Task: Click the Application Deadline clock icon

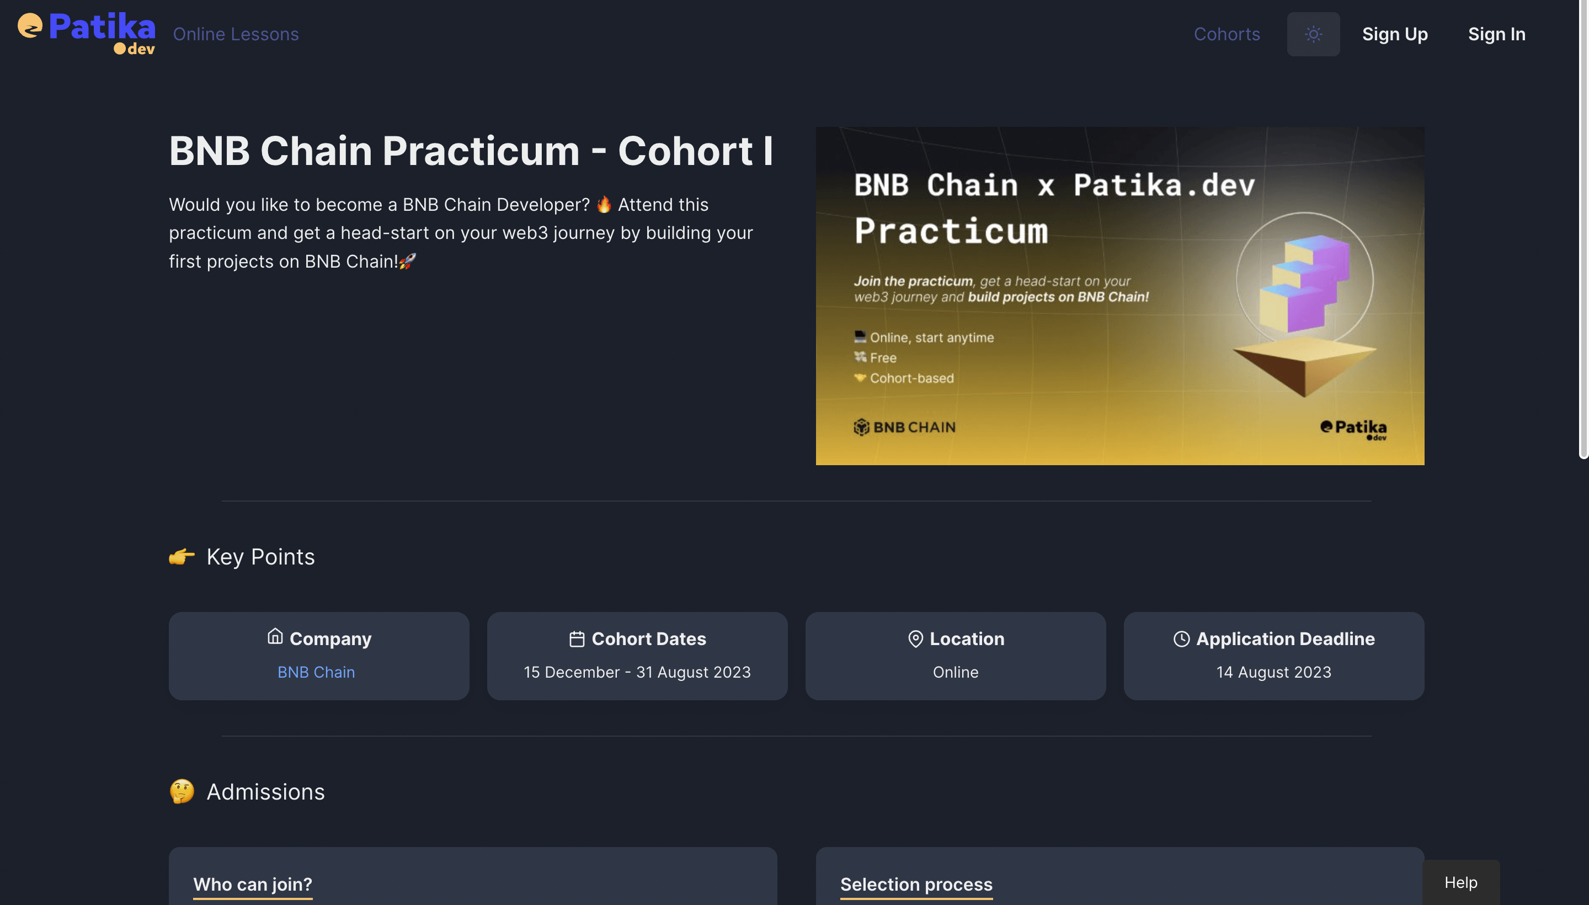Action: tap(1181, 639)
